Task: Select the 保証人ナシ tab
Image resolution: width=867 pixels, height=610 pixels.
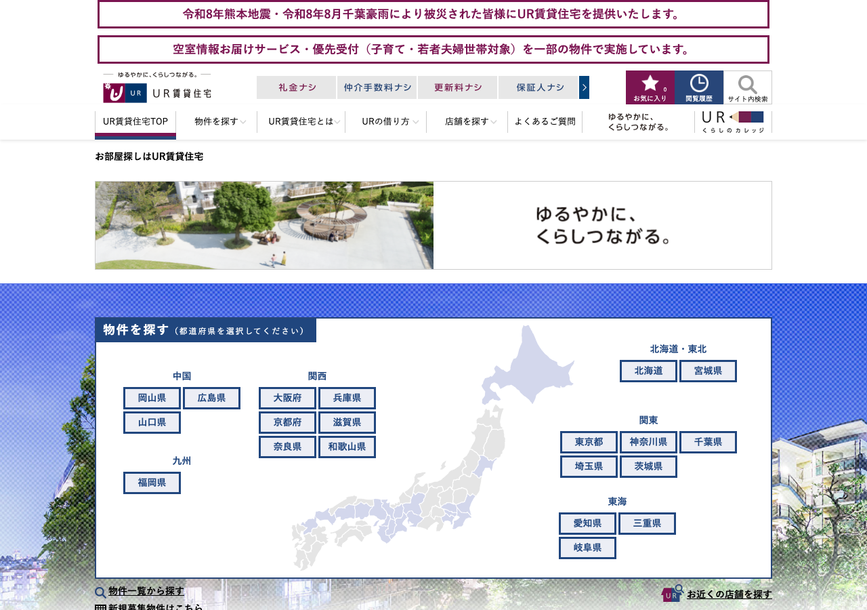Action: (538, 87)
